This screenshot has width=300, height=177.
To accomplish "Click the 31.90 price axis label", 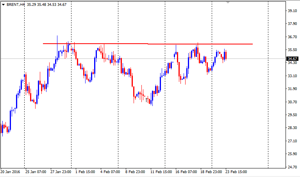I will (293, 89).
